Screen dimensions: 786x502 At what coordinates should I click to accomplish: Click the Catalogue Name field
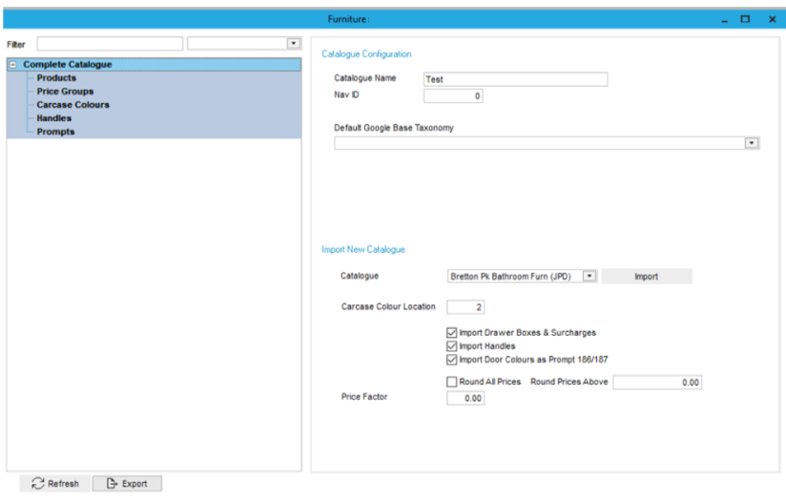pos(515,79)
